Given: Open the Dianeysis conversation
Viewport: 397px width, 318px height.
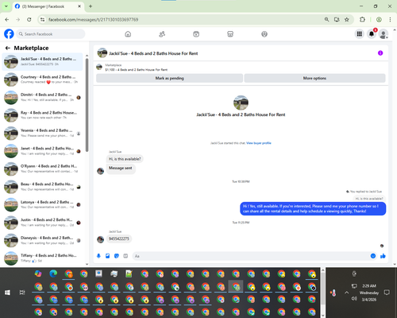Looking at the screenshot, I should (42, 240).
